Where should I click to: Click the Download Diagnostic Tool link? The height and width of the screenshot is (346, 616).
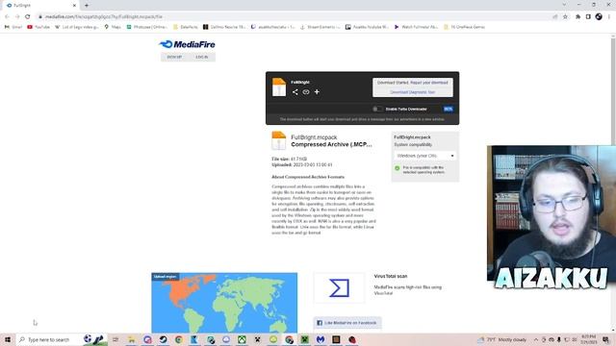tap(413, 92)
